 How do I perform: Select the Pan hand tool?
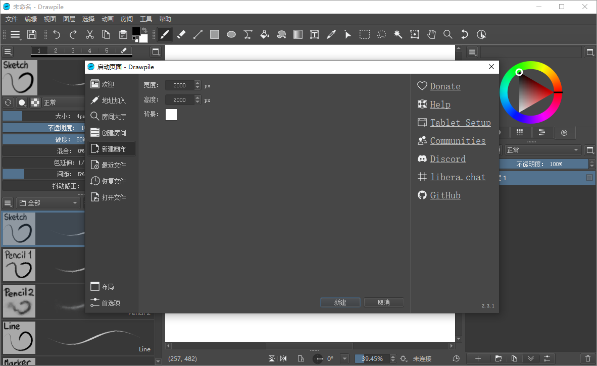(431, 35)
